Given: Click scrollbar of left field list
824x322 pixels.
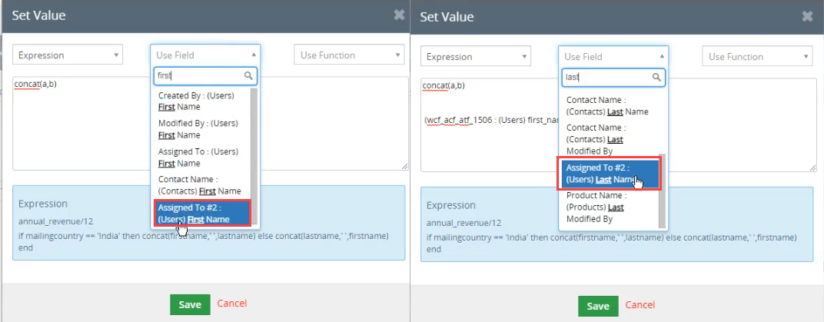Looking at the screenshot, I should point(254,157).
